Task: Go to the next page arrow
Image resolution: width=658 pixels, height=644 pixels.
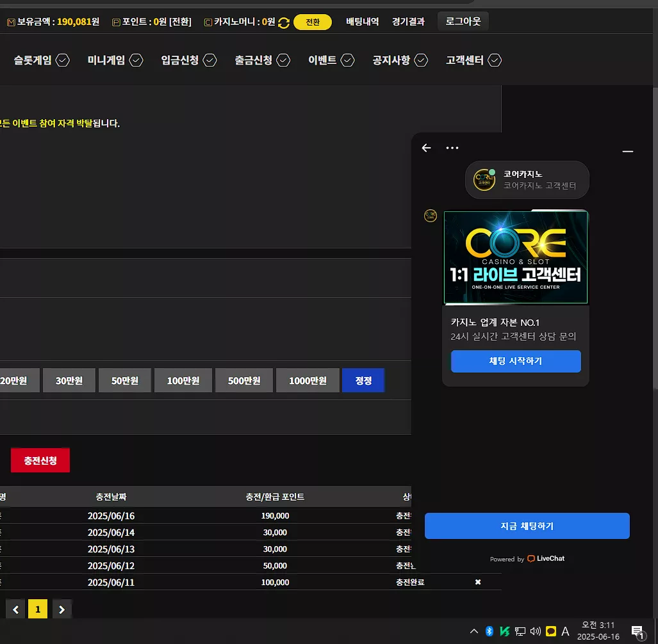Action: (62, 609)
